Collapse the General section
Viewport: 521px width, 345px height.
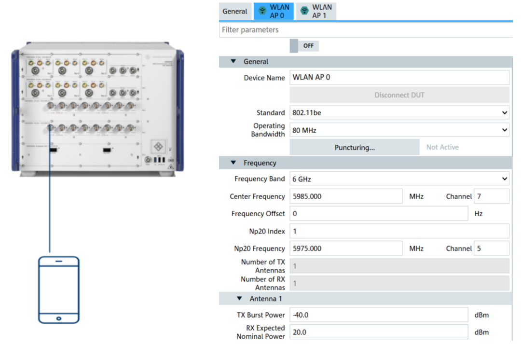click(x=233, y=62)
